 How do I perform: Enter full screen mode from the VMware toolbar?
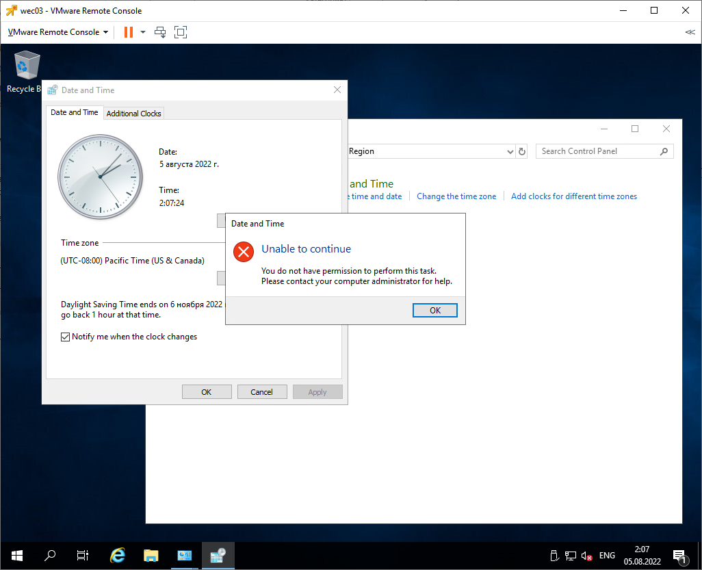(180, 31)
